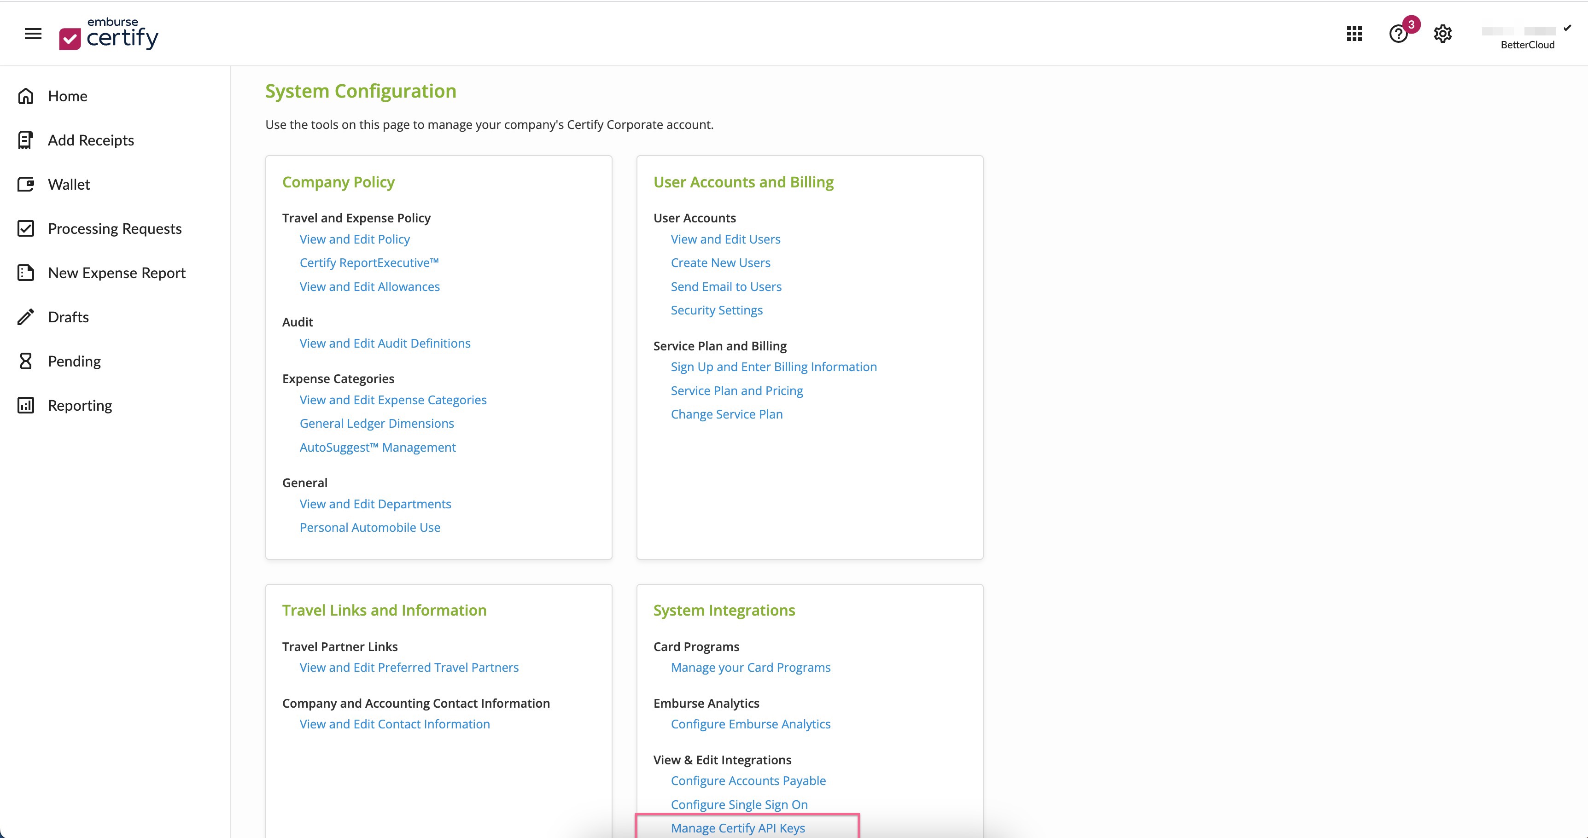Open the settings gear menu
Viewport: 1588px width, 838px height.
1442,34
